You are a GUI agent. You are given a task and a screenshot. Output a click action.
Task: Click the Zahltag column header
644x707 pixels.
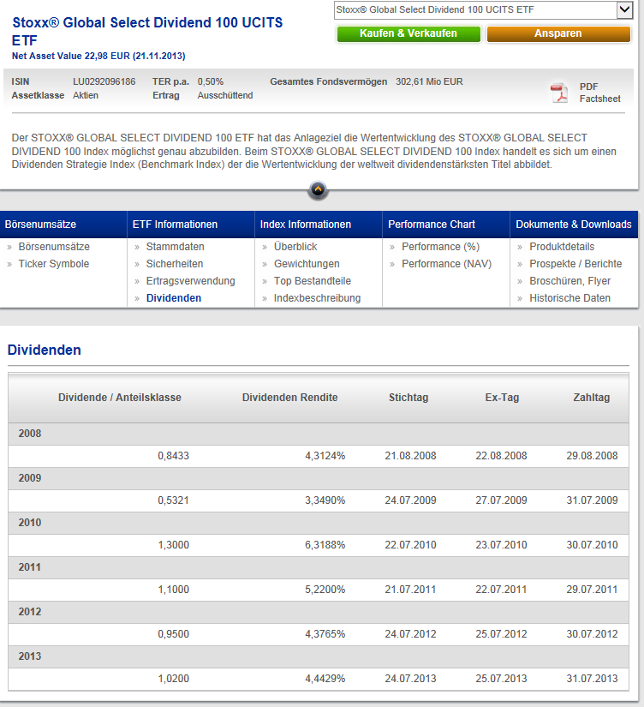coord(592,398)
